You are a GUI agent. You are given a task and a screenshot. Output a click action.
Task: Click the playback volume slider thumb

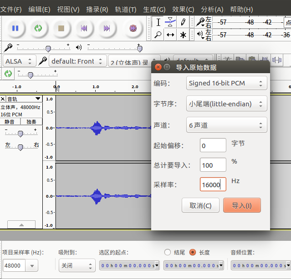pos(139,49)
